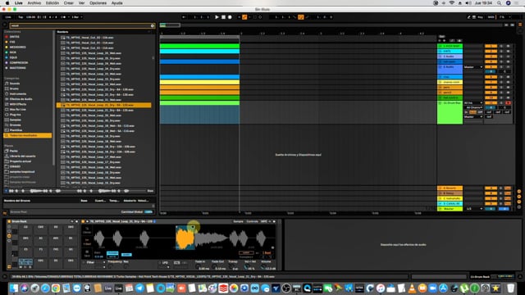Clear the browser search with the X icon
525x295 pixels.
(153, 25)
